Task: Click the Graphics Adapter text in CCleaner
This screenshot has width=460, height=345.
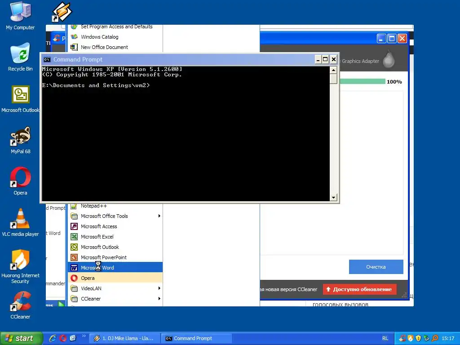Action: (360, 61)
